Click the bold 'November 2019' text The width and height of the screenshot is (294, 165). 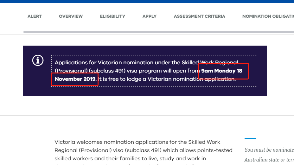point(75,79)
